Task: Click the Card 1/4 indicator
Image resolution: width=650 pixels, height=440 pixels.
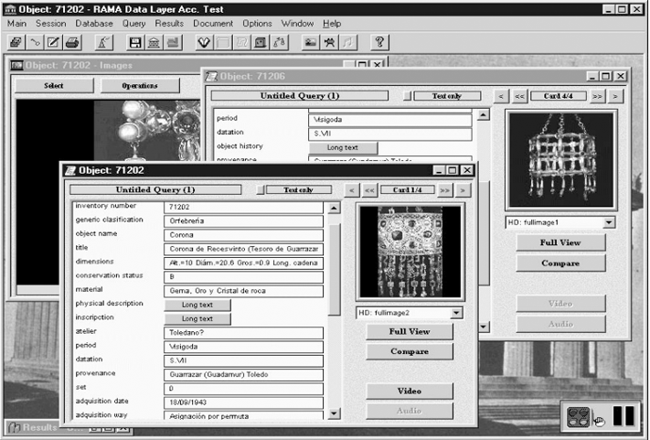Action: (x=407, y=190)
